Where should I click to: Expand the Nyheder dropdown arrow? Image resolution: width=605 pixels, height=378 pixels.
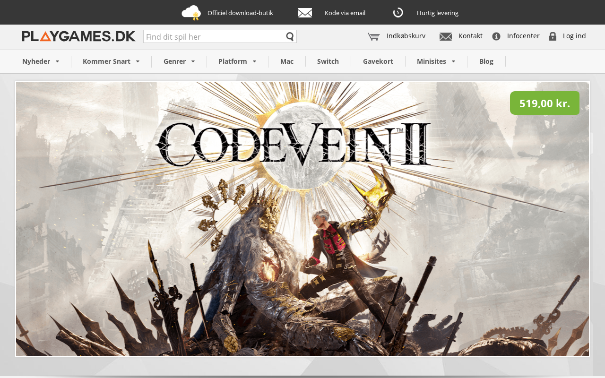pos(57,61)
